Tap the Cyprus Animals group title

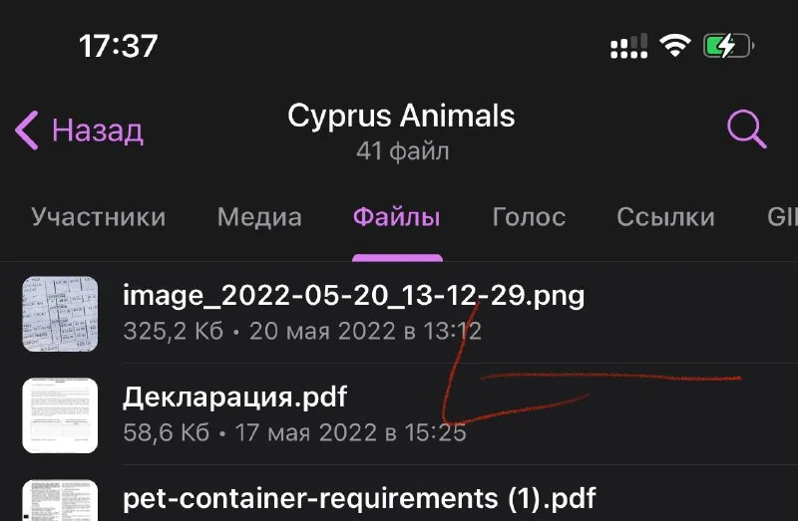pos(401,117)
